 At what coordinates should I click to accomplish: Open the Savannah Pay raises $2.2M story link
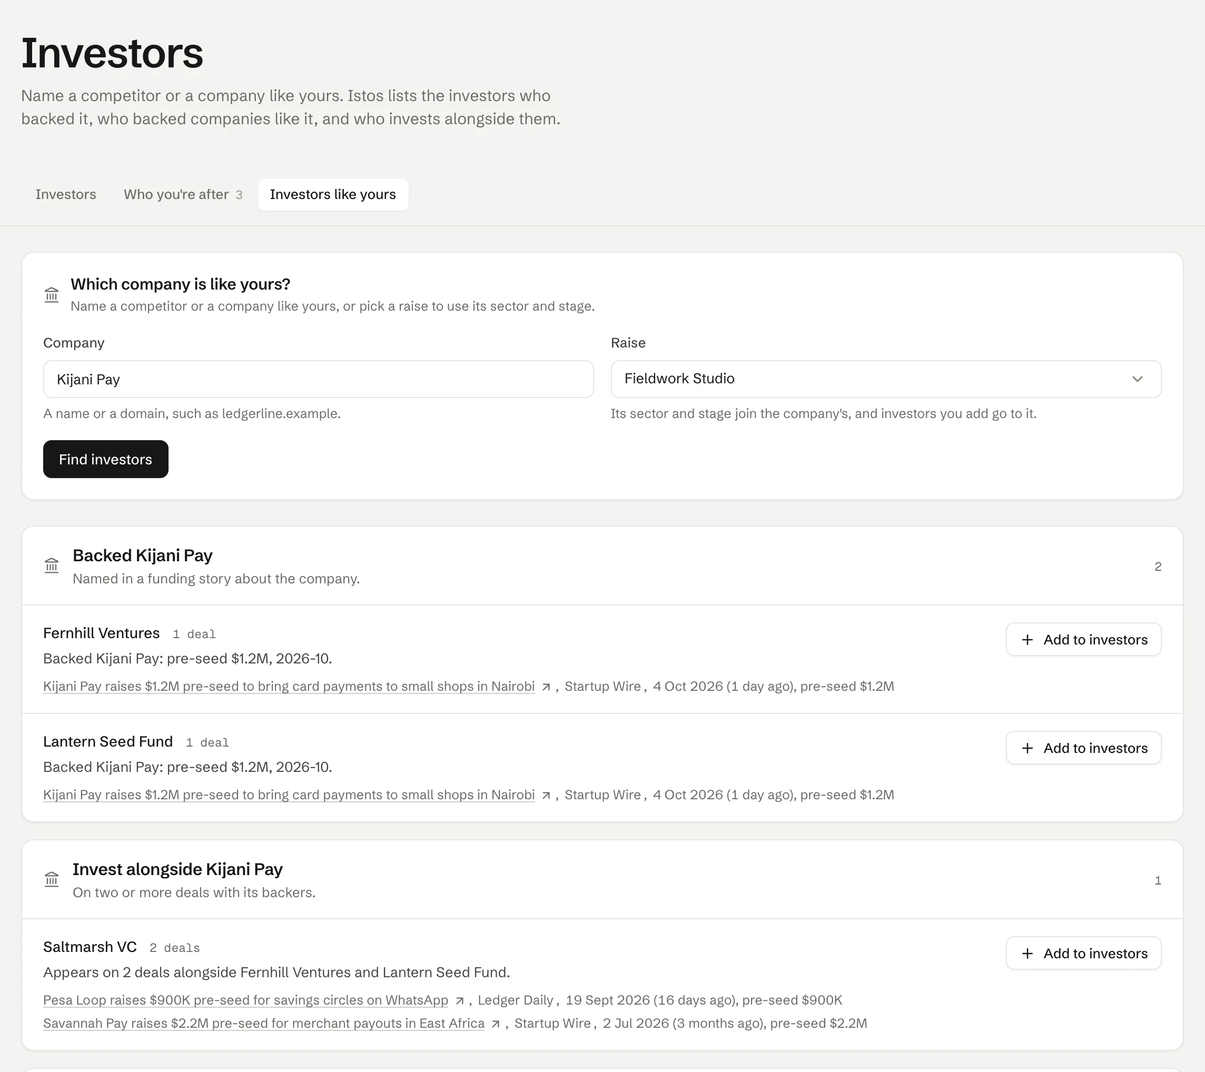(263, 1023)
